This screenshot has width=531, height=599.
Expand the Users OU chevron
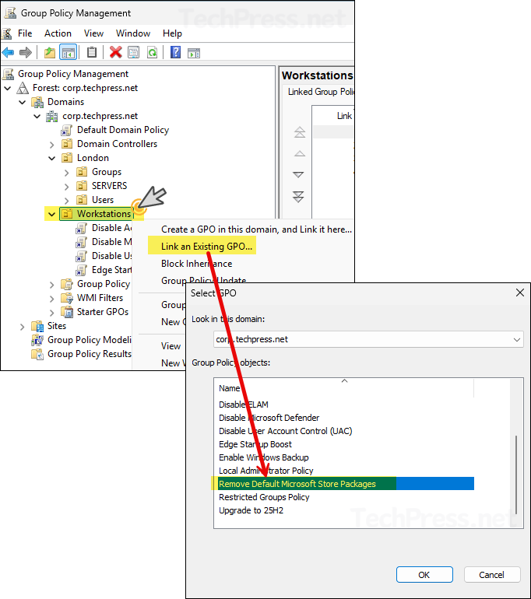pyautogui.click(x=66, y=201)
